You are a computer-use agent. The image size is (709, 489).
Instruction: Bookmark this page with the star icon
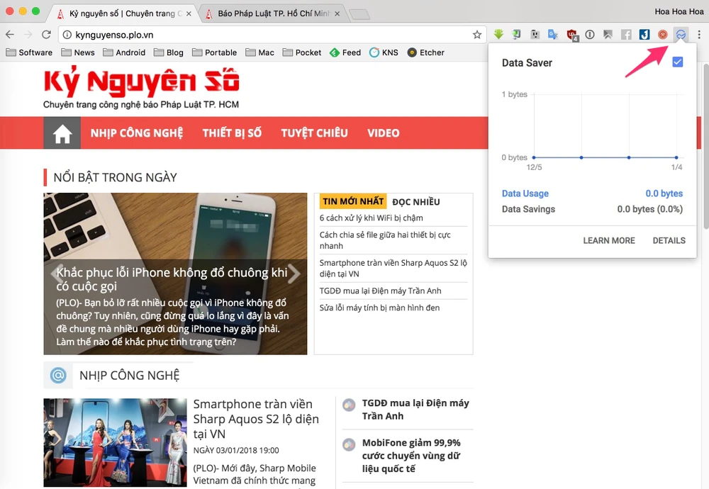tap(477, 34)
